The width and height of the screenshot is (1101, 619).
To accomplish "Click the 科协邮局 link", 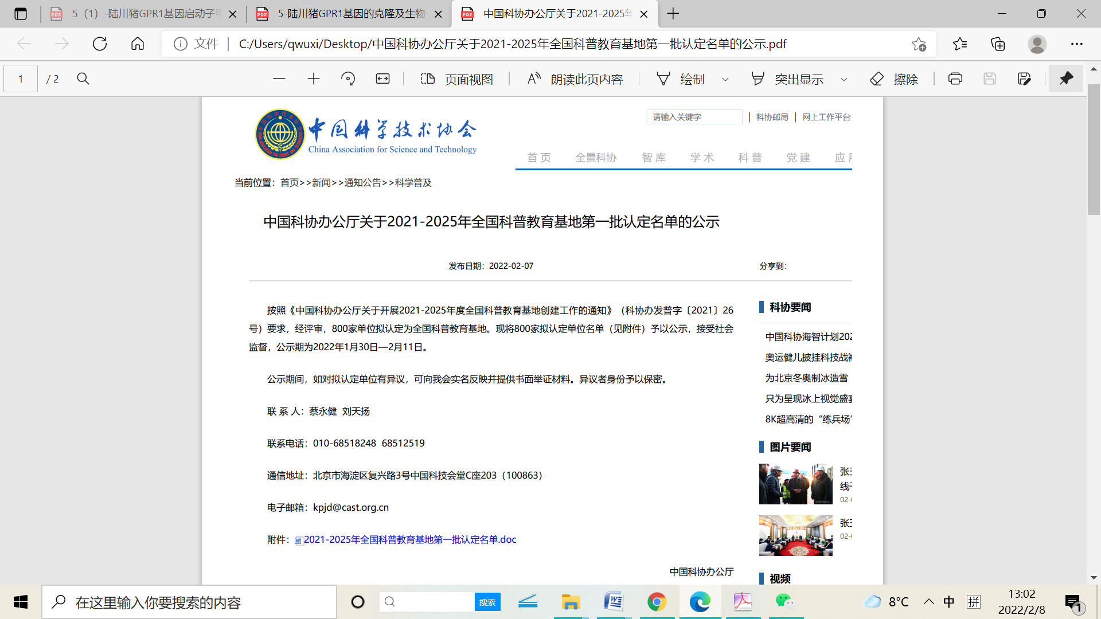I will coord(772,117).
